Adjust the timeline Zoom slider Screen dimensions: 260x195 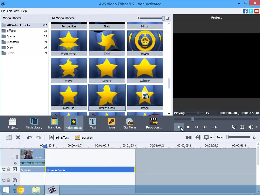227,137
